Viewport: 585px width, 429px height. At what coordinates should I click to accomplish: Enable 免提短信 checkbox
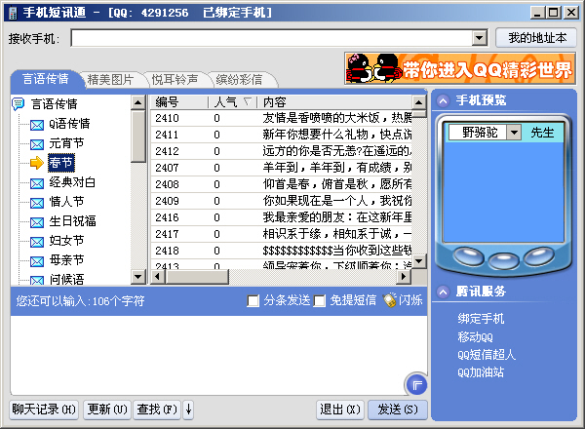(x=320, y=300)
